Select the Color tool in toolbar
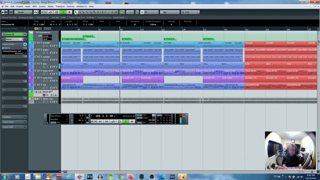This screenshot has width=320, height=180. 116,12
